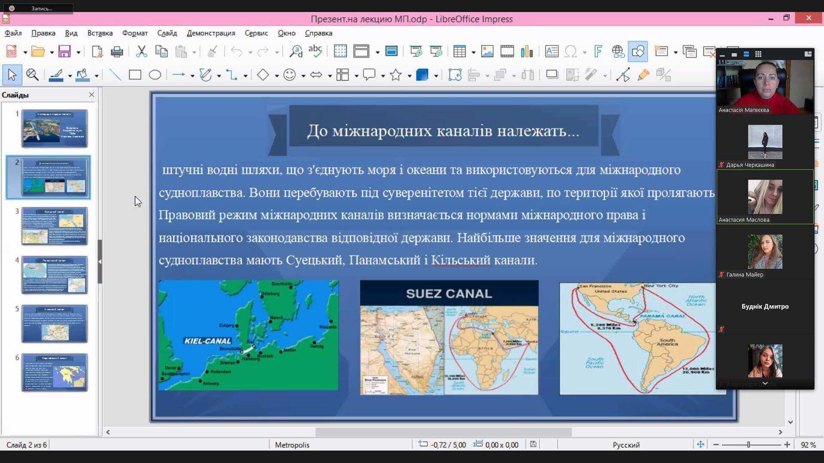This screenshot has height=463, width=824.
Task: Click the Русский language status field
Action: tap(626, 445)
